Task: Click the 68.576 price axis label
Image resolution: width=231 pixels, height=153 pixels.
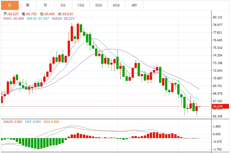Action: 217,93
